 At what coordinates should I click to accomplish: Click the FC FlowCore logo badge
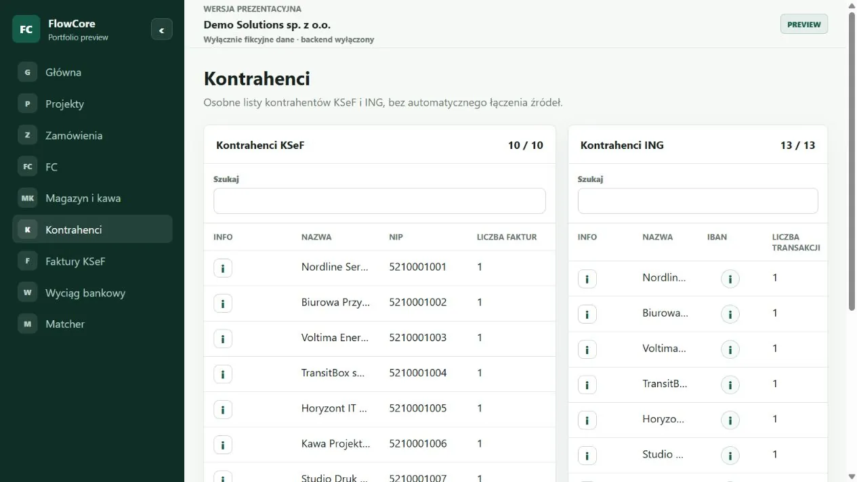point(26,29)
